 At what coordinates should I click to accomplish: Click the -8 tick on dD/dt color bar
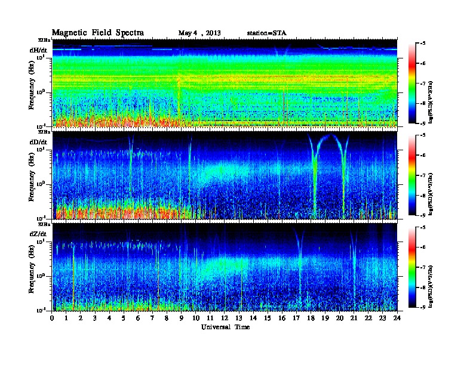point(423,196)
